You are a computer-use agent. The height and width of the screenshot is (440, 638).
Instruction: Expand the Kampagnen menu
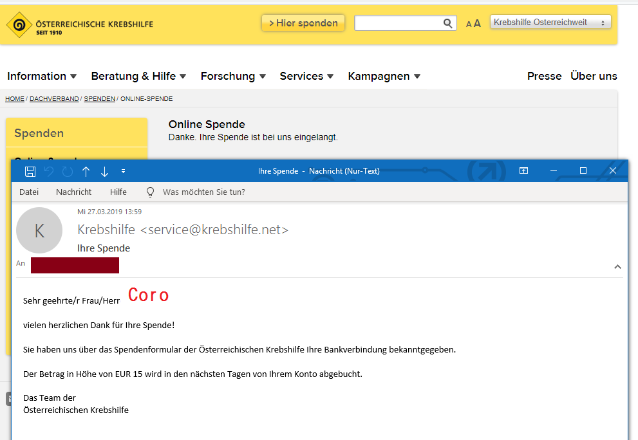[x=384, y=76]
